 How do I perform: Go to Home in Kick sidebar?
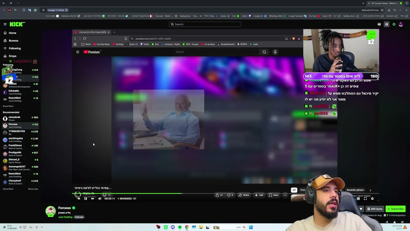coord(10,33)
